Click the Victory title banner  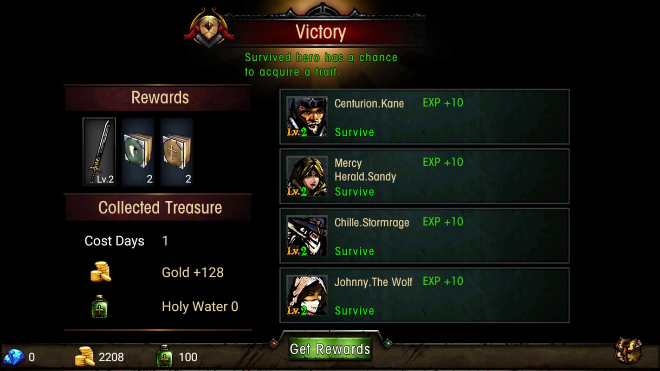321,32
